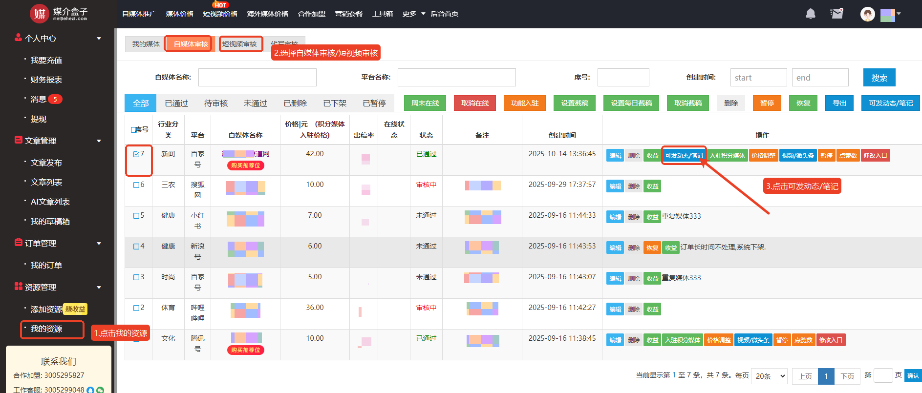Image resolution: width=922 pixels, height=393 pixels.
Task: Click the 媒介盒子 logo
Action: [x=59, y=14]
